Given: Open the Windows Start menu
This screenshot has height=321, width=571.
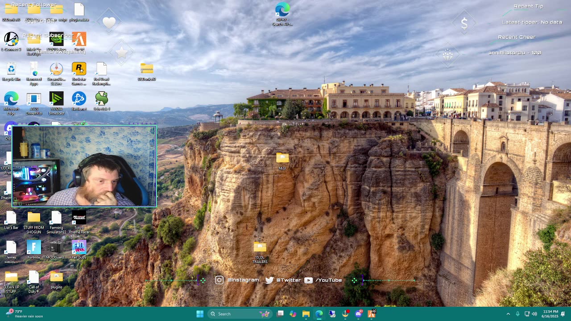Looking at the screenshot, I should 200,314.
